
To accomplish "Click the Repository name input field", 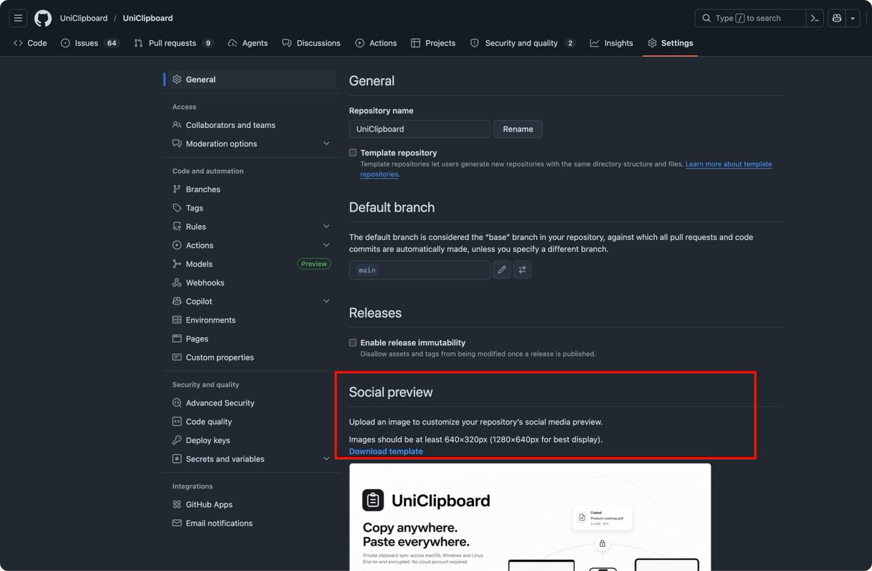I will (419, 129).
